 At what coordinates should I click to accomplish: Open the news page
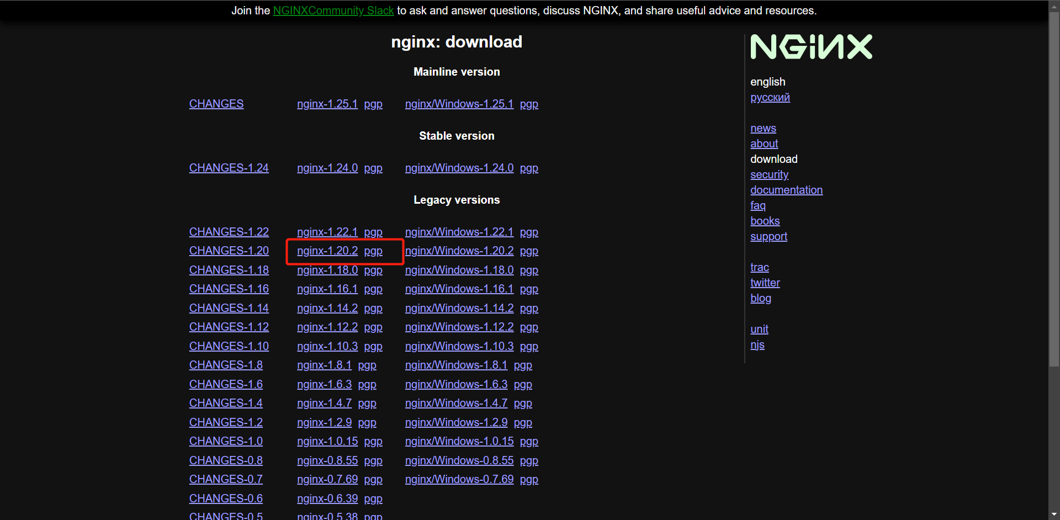coord(763,128)
